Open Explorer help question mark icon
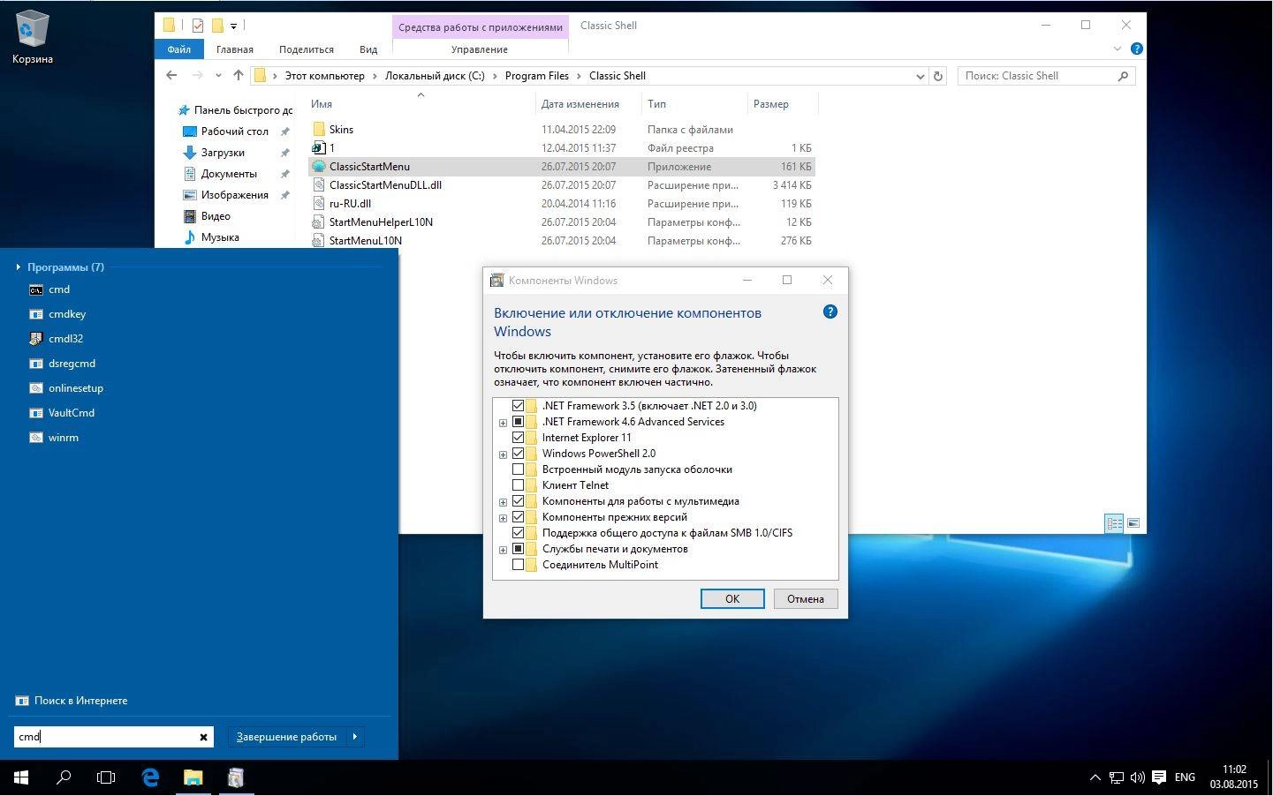This screenshot has width=1273, height=796. 1137,49
